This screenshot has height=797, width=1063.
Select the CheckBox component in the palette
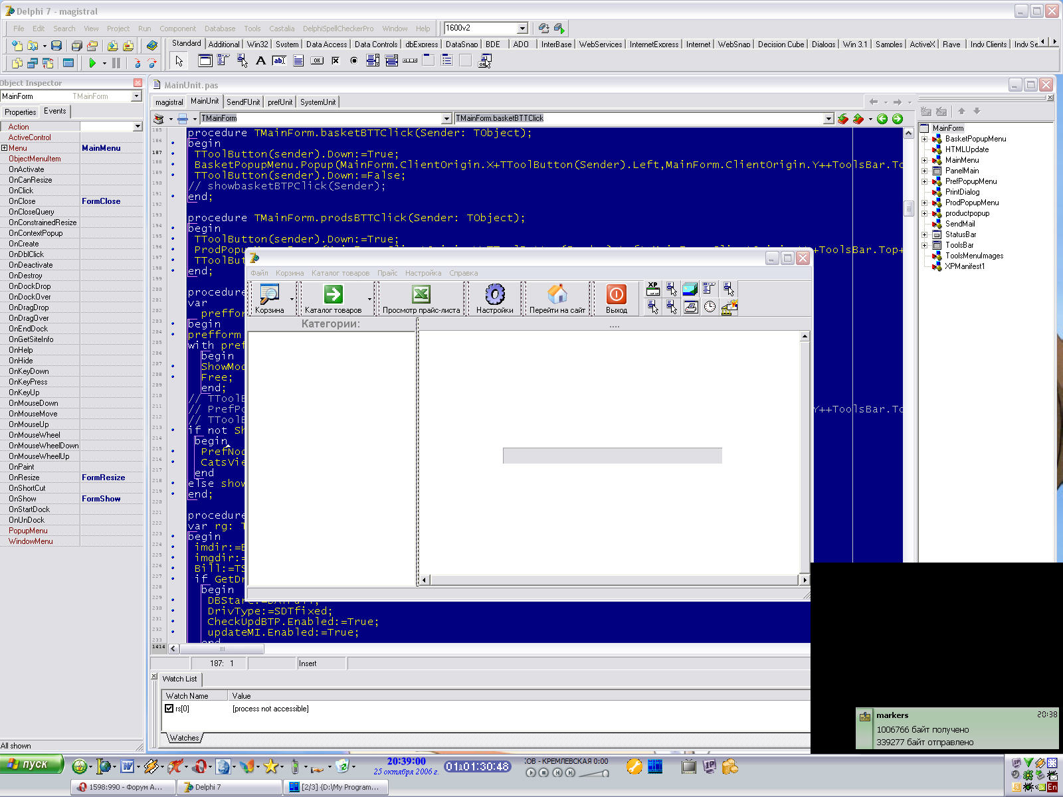[336, 61]
